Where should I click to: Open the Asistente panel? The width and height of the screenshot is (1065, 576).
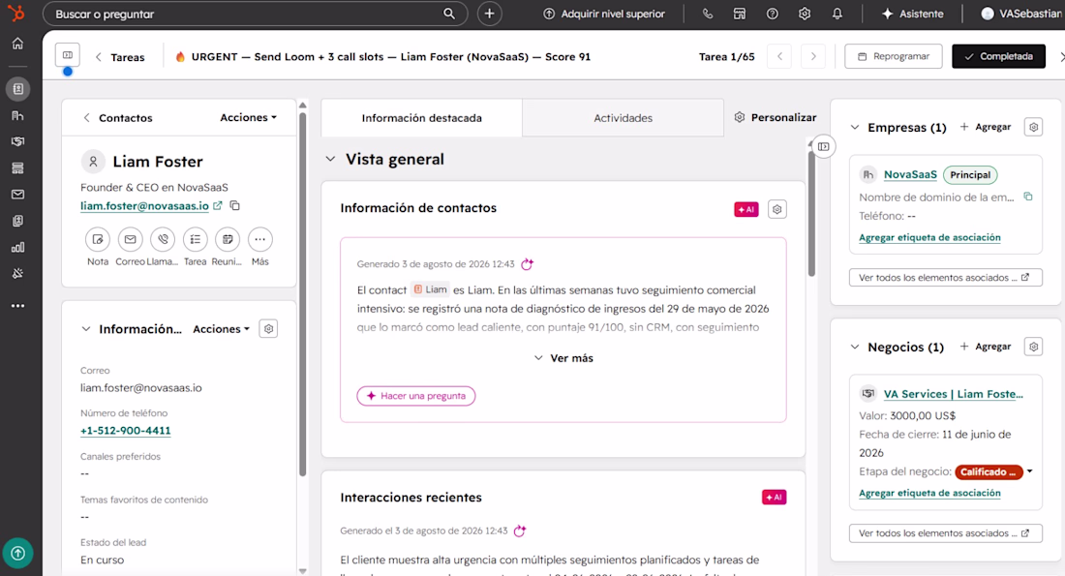click(912, 14)
